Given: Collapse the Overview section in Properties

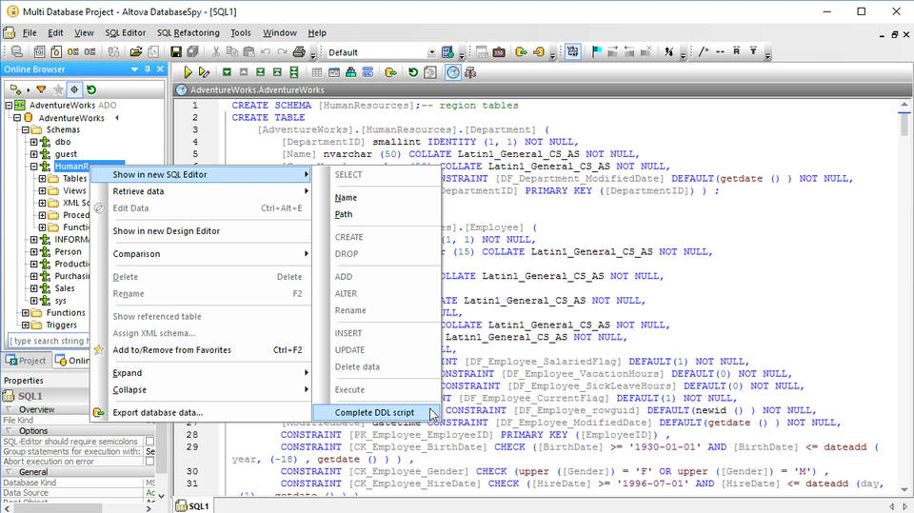Looking at the screenshot, I should (9, 409).
